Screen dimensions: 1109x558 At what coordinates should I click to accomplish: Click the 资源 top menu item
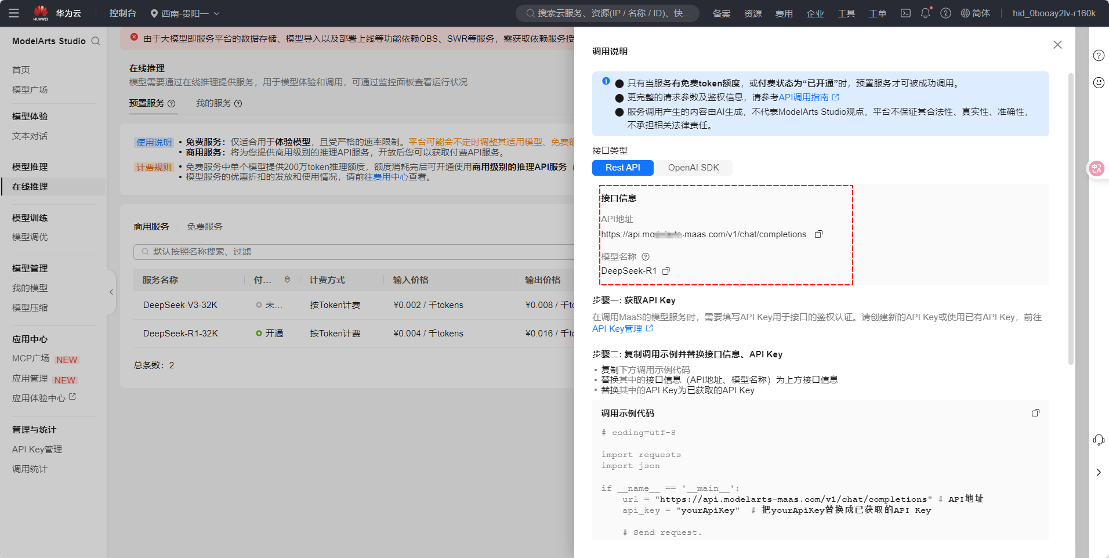(x=753, y=13)
